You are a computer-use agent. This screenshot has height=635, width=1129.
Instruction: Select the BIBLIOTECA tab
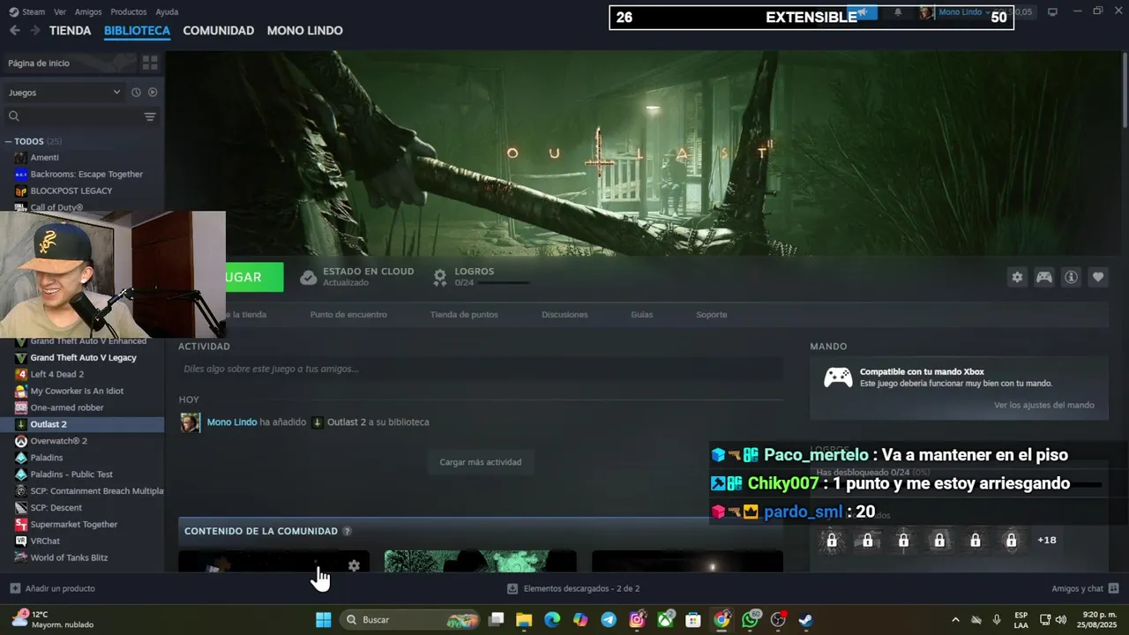pos(137,30)
